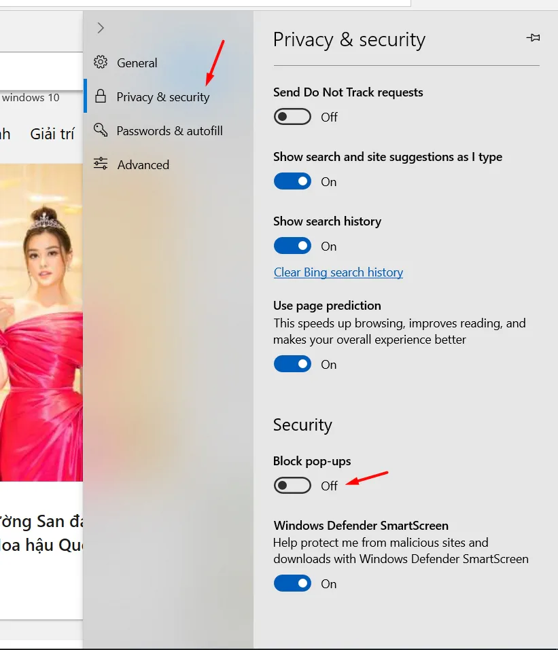Click 'Show search and site suggestions' label
The image size is (558, 650).
tap(387, 157)
